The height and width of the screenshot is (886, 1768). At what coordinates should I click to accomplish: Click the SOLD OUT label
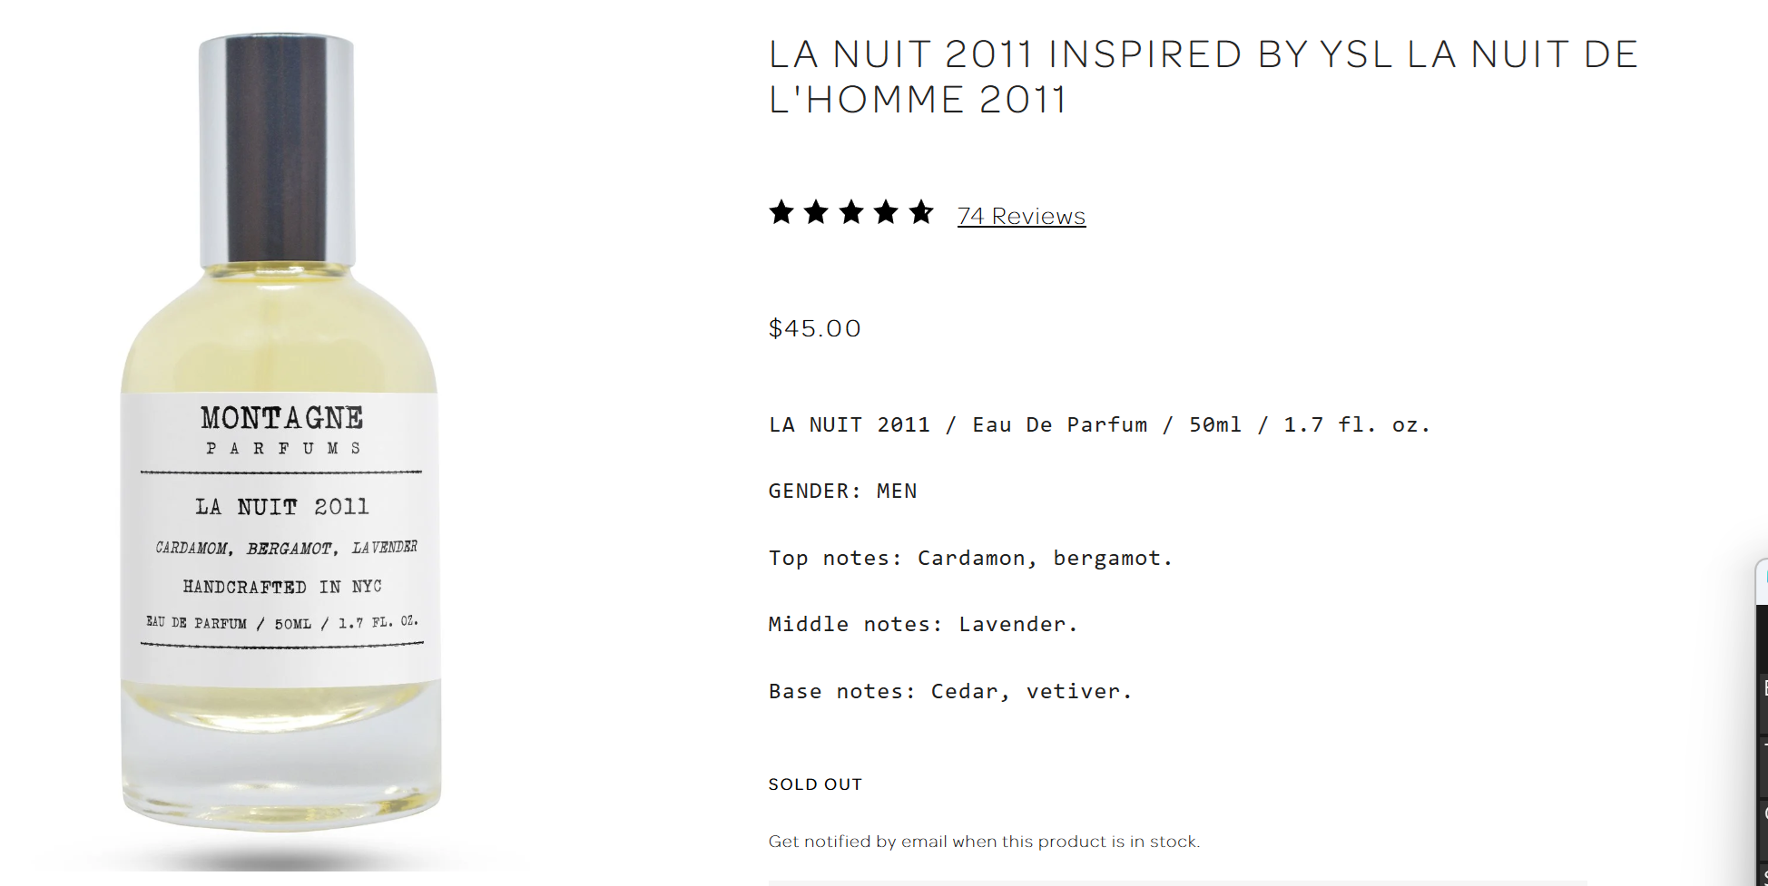click(x=815, y=784)
